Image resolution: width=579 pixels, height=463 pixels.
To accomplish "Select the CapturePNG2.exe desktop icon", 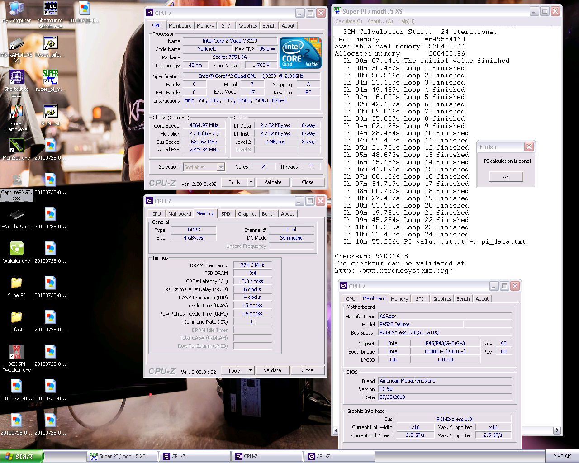I will [17, 188].
